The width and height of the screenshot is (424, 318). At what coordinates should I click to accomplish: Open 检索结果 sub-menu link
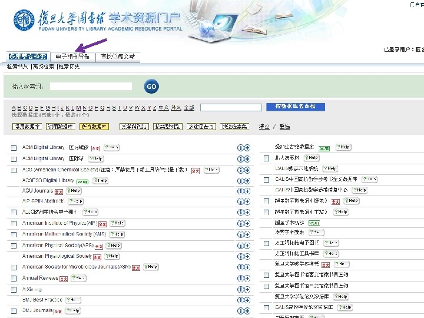18,67
